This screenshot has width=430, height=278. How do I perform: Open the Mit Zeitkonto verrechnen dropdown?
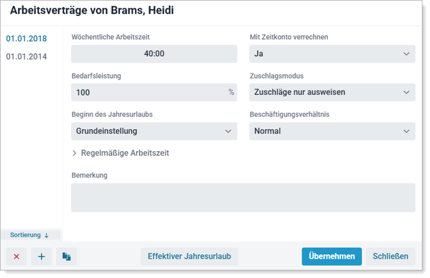[332, 54]
